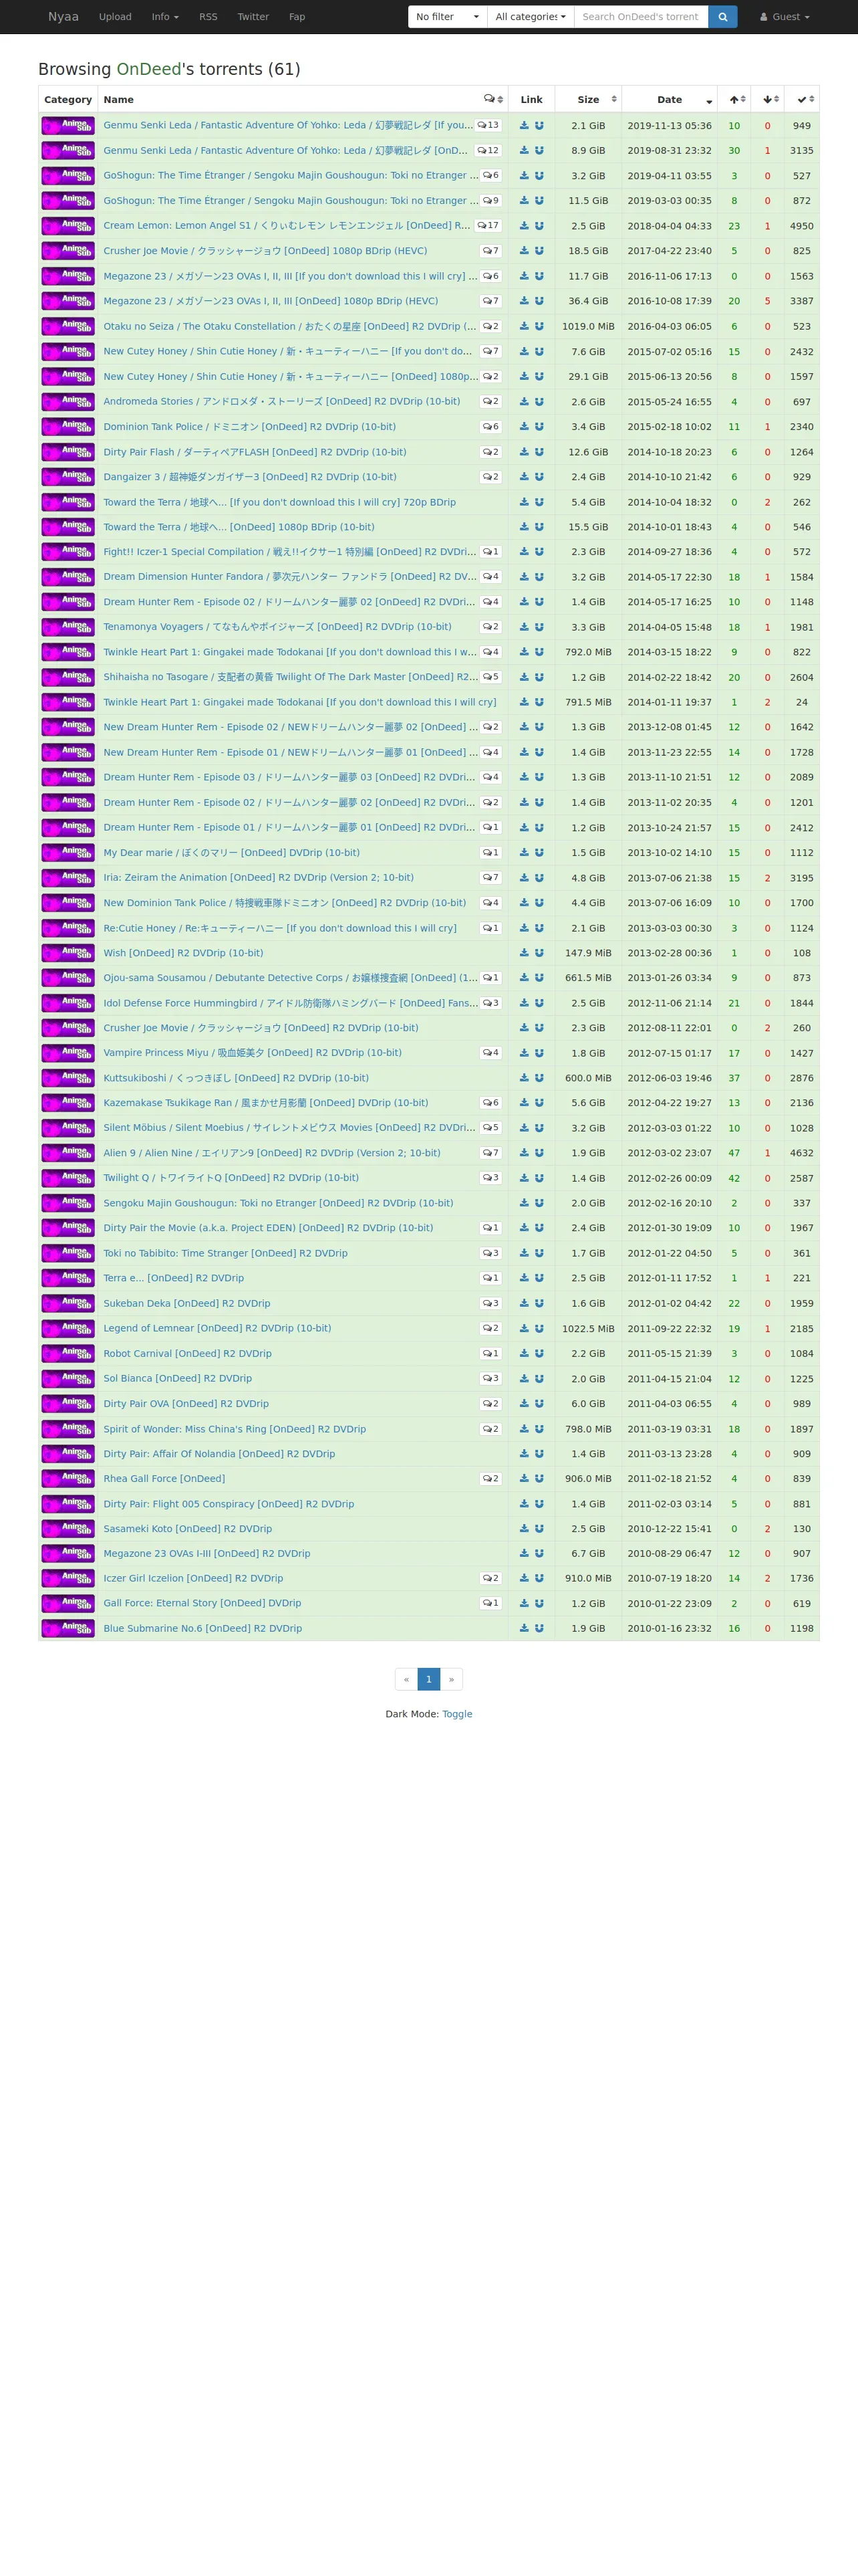Download torrent file for Tenamonya Voyagers
Screen dimensions: 858x2576
pyautogui.click(x=525, y=627)
